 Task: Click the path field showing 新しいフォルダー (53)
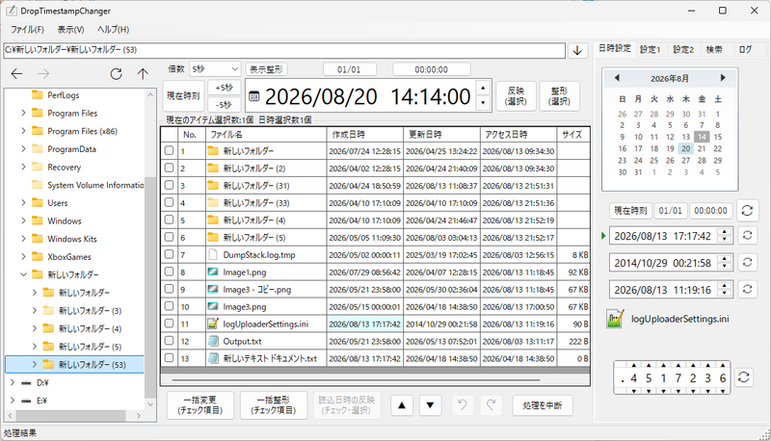(x=284, y=50)
